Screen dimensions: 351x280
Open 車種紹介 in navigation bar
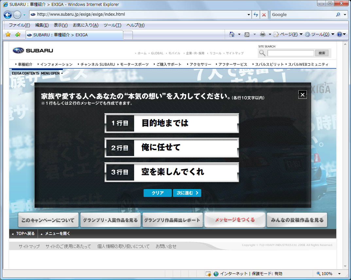click(25, 64)
